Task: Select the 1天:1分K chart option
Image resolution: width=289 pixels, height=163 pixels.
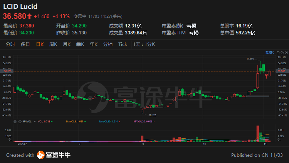Action: click(144, 44)
